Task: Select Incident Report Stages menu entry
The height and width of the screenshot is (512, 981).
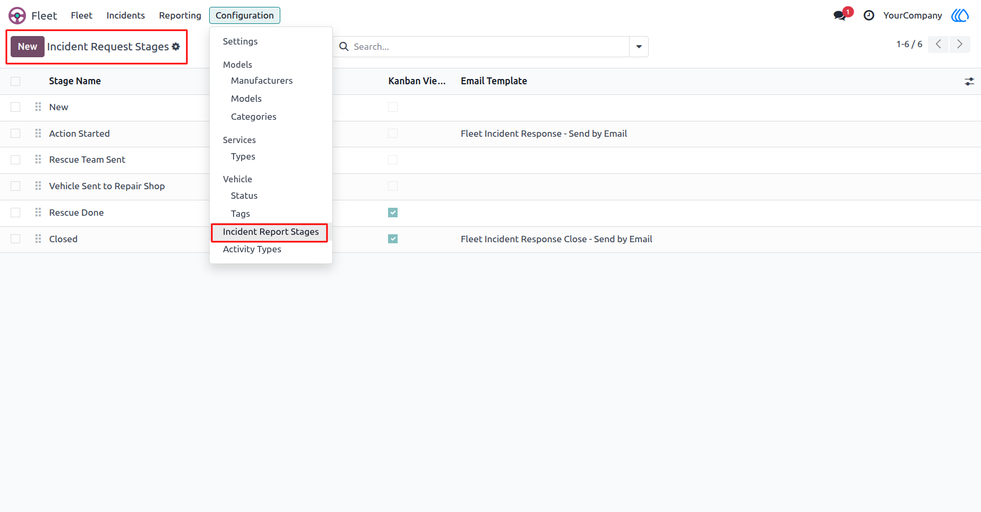Action: (x=271, y=232)
